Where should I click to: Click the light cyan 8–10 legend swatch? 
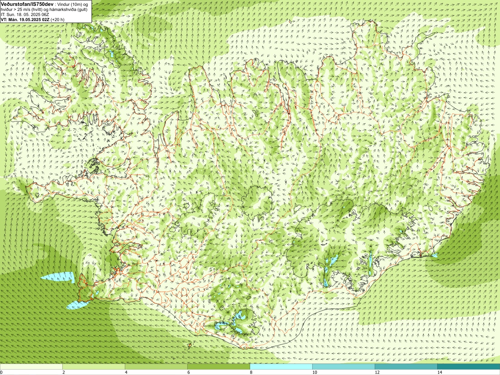[281, 367]
